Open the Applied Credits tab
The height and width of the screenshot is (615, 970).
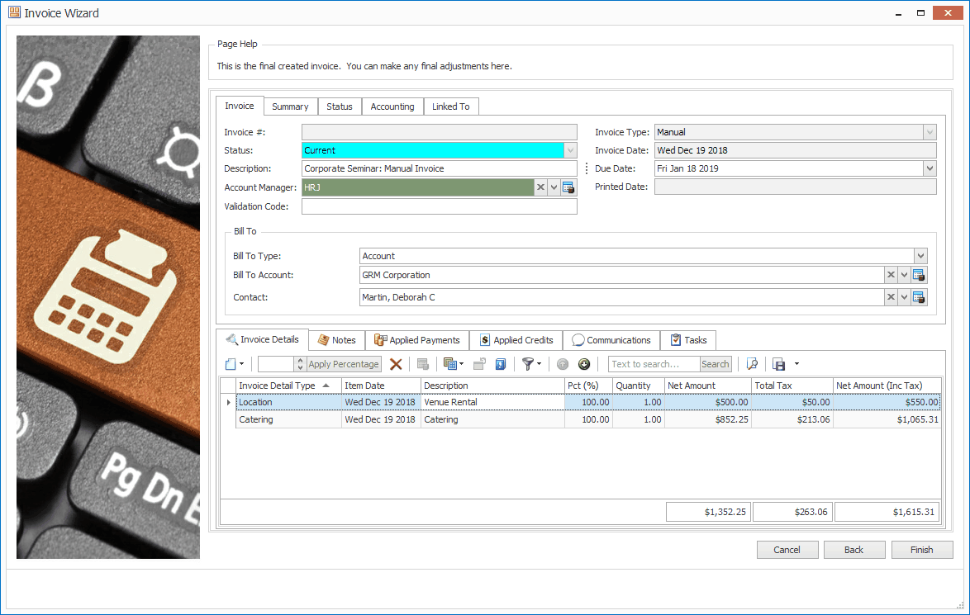pyautogui.click(x=516, y=340)
